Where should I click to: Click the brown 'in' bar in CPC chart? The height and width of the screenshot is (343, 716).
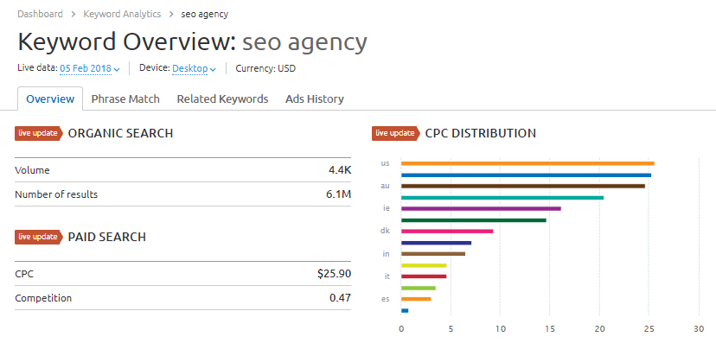coord(433,254)
